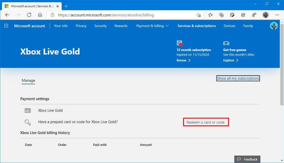Click the subscription calendar alert icon
The height and width of the screenshot is (163, 284).
point(180,43)
